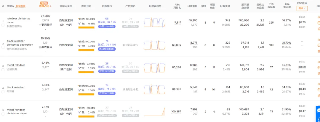The width and height of the screenshot is (320, 122).
Task: Click the 数据解读 link in header
Action: (21, 6)
